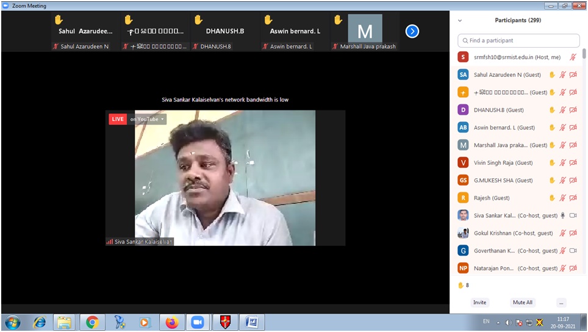The image size is (588, 332).
Task: Open the more options ellipsis button
Action: tap(561, 303)
